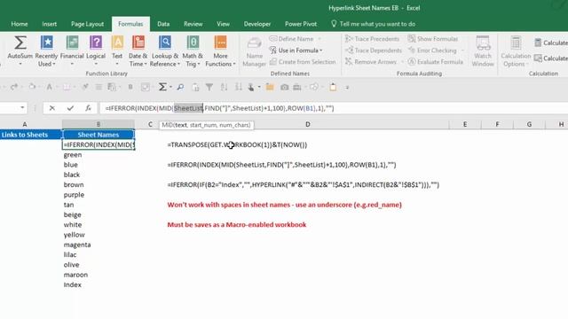Screen dimensions: 568x319
Task: Select the cell containing 'purple'
Action: [99, 195]
